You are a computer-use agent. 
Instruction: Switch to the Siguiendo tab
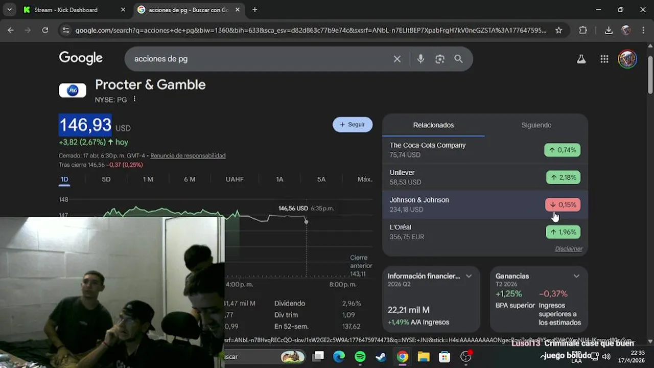coord(536,125)
